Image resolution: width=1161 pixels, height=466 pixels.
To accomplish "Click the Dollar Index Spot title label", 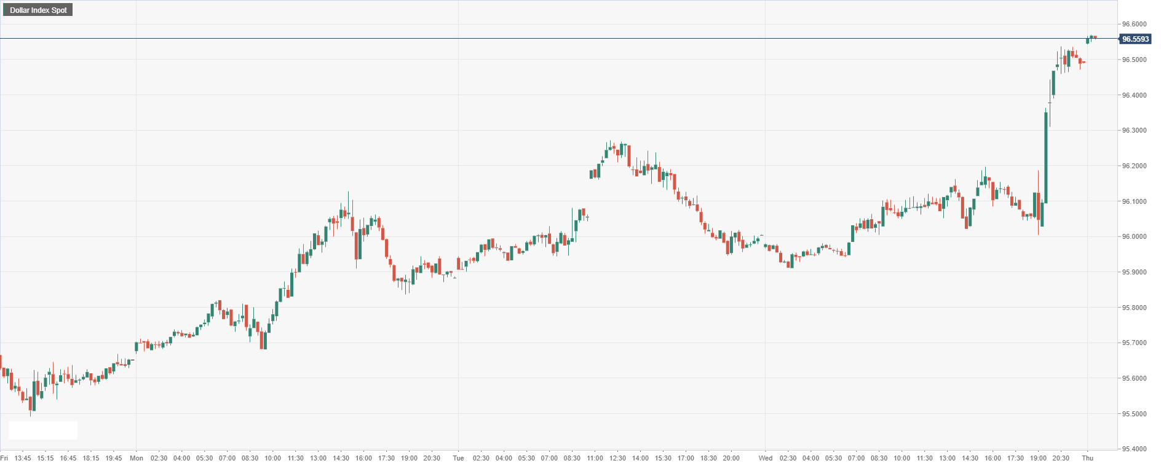I will click(x=38, y=10).
